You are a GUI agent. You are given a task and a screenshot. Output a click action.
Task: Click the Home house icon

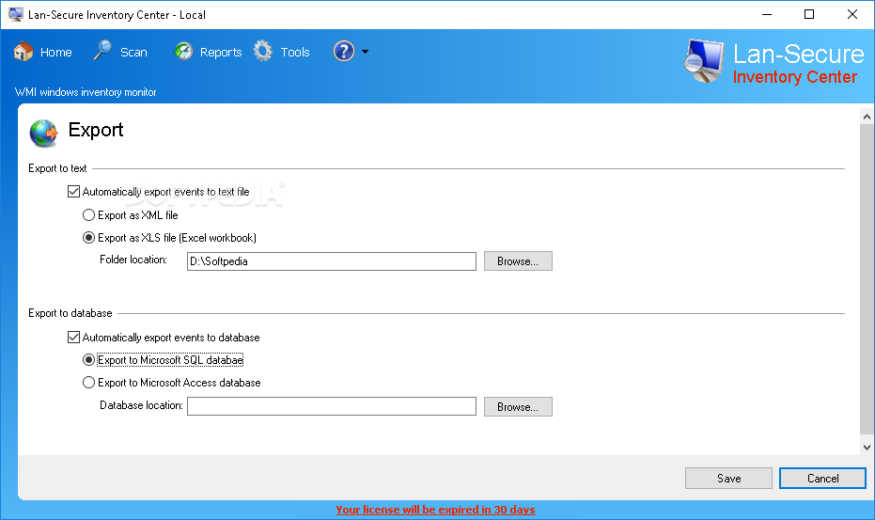23,52
